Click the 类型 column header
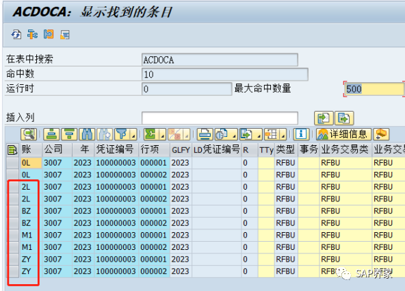405x291 pixels. 286,150
